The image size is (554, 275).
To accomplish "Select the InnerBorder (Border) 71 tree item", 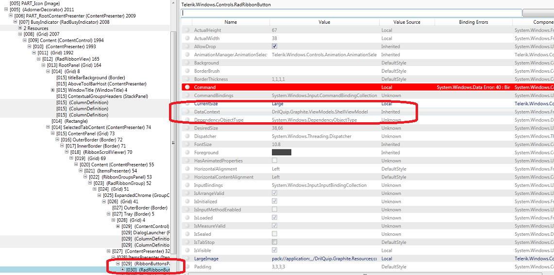I will click(x=96, y=146).
